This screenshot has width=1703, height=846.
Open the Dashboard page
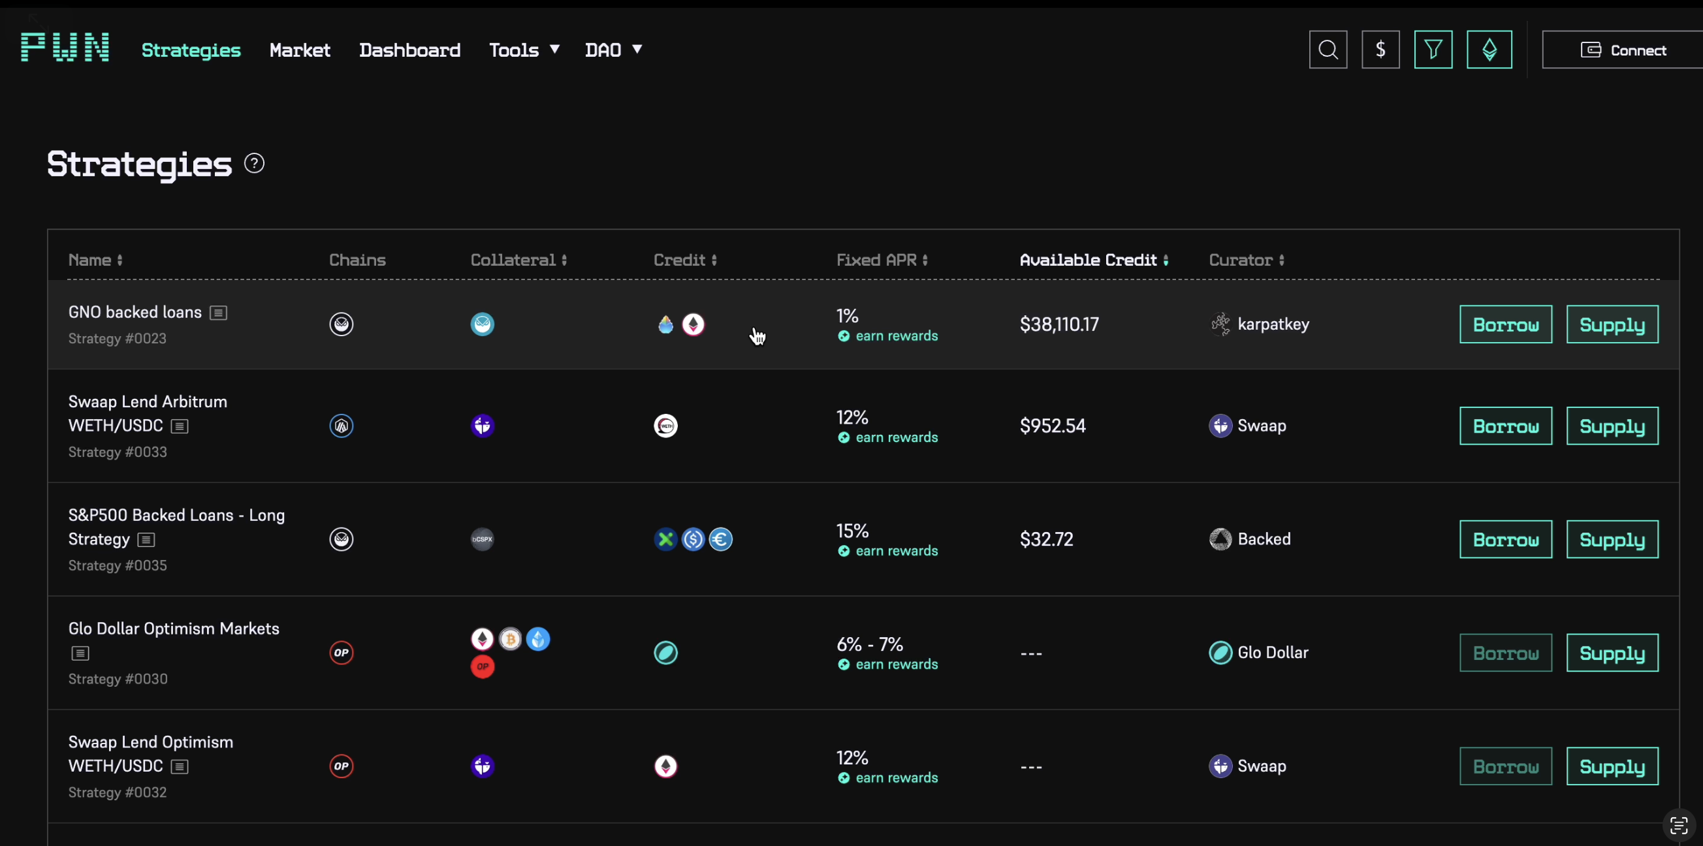point(409,50)
